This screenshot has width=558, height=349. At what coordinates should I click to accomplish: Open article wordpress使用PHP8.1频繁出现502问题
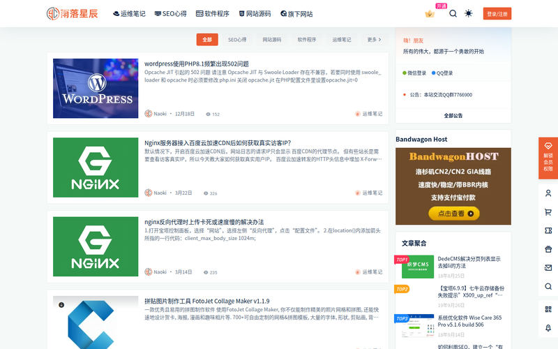pos(197,64)
